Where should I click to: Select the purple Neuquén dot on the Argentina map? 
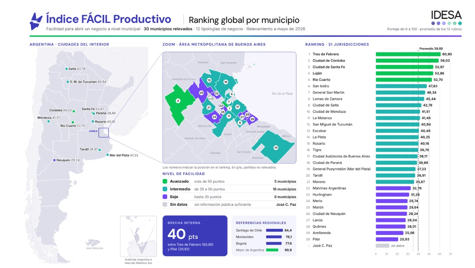[54, 160]
